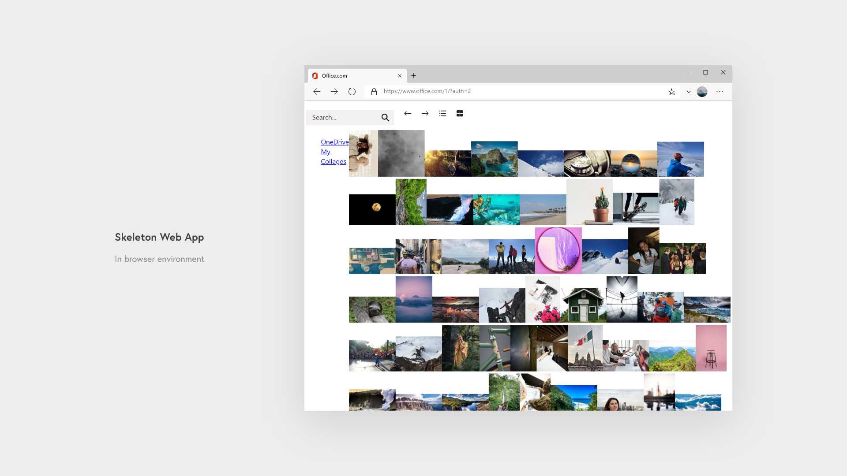This screenshot has width=847, height=476.
Task: Expand the favorites dropdown chevron
Action: [689, 92]
